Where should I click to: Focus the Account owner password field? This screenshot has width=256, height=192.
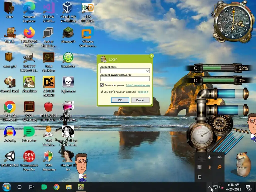(125, 79)
